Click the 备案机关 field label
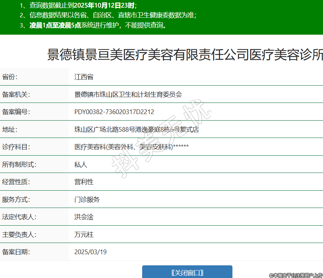The image size is (323, 278). click(x=16, y=95)
